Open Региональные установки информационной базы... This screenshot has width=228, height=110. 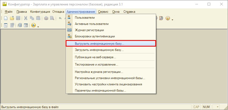(111, 78)
